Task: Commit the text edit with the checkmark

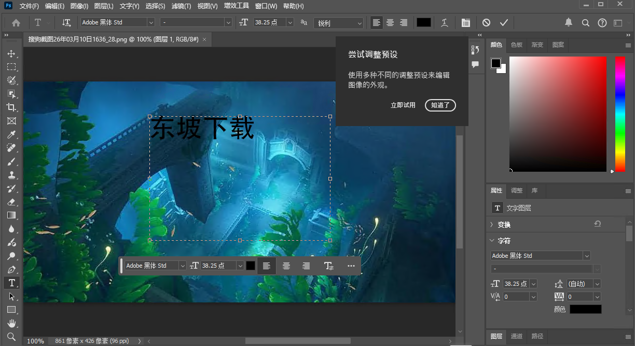Action: (503, 22)
